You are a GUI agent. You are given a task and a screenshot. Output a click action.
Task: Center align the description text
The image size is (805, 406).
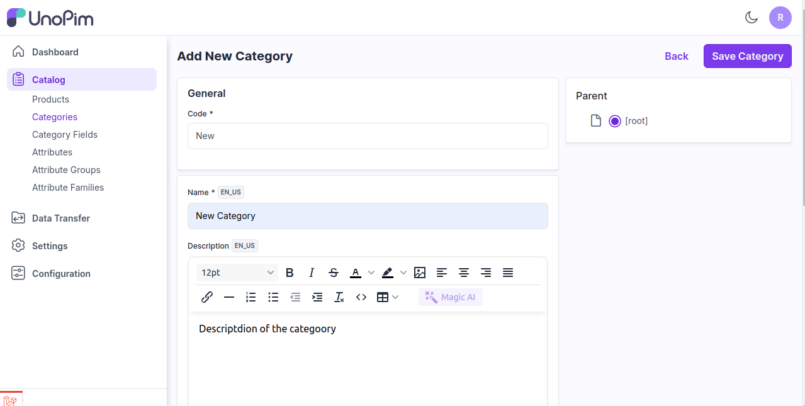464,273
